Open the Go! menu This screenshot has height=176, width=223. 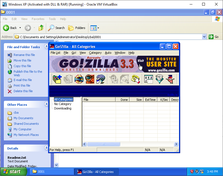[x=74, y=53]
